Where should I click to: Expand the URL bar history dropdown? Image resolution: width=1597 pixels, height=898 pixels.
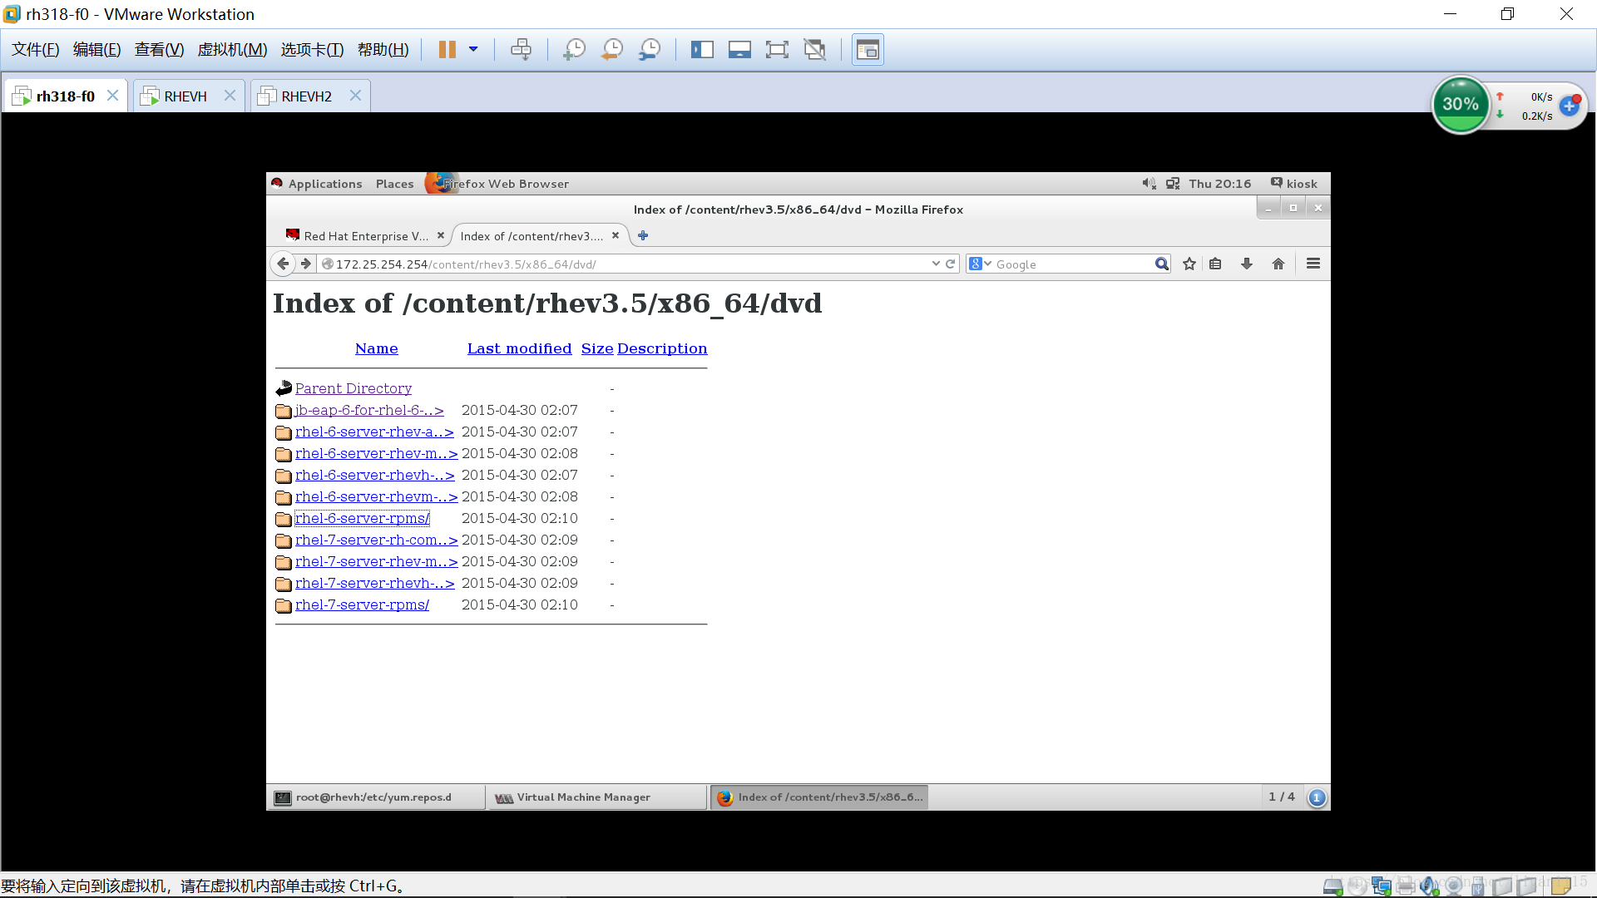(x=936, y=264)
